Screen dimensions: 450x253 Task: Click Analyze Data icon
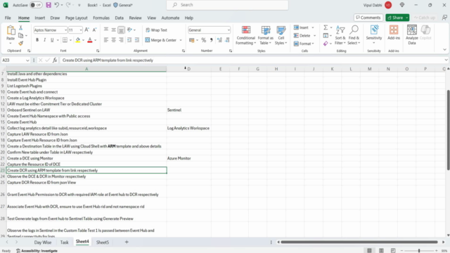[x=412, y=34]
